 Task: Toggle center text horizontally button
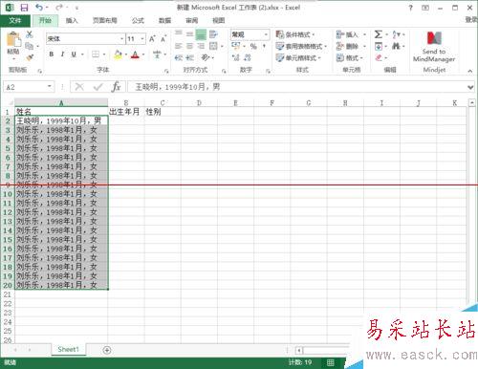point(189,46)
